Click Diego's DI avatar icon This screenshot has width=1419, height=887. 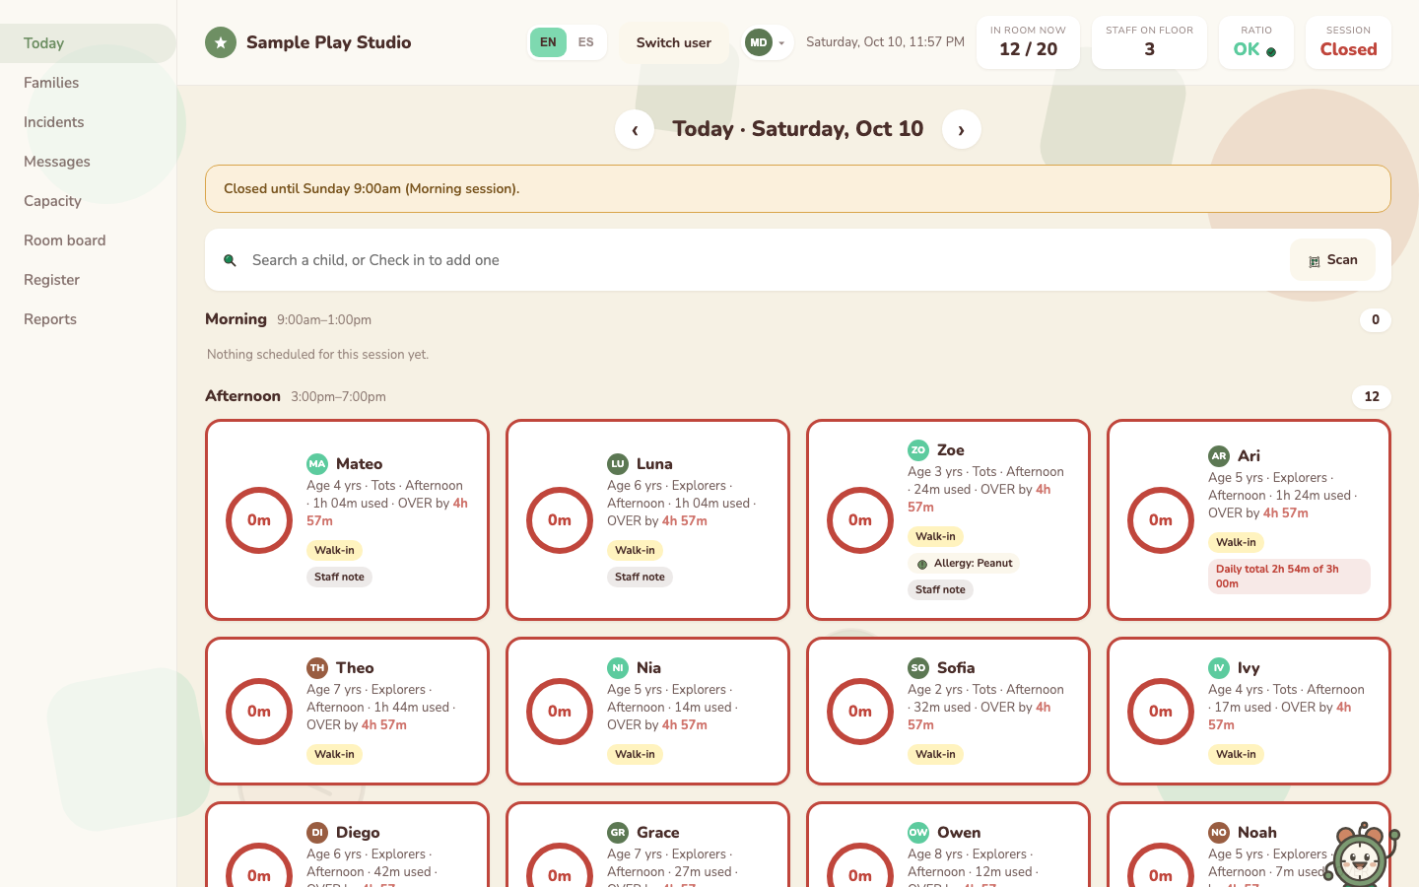click(x=317, y=833)
